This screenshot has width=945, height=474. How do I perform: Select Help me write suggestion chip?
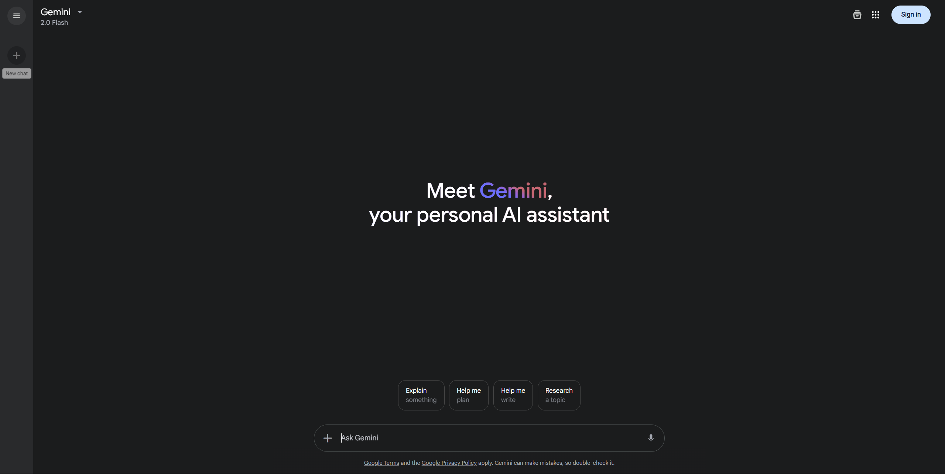point(513,395)
